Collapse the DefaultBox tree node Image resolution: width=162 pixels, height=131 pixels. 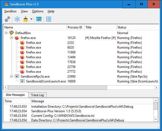point(6,33)
